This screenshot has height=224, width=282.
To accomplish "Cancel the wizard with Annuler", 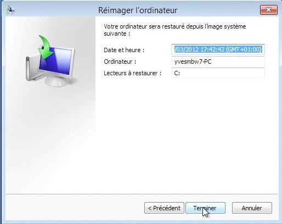I will tap(252, 208).
